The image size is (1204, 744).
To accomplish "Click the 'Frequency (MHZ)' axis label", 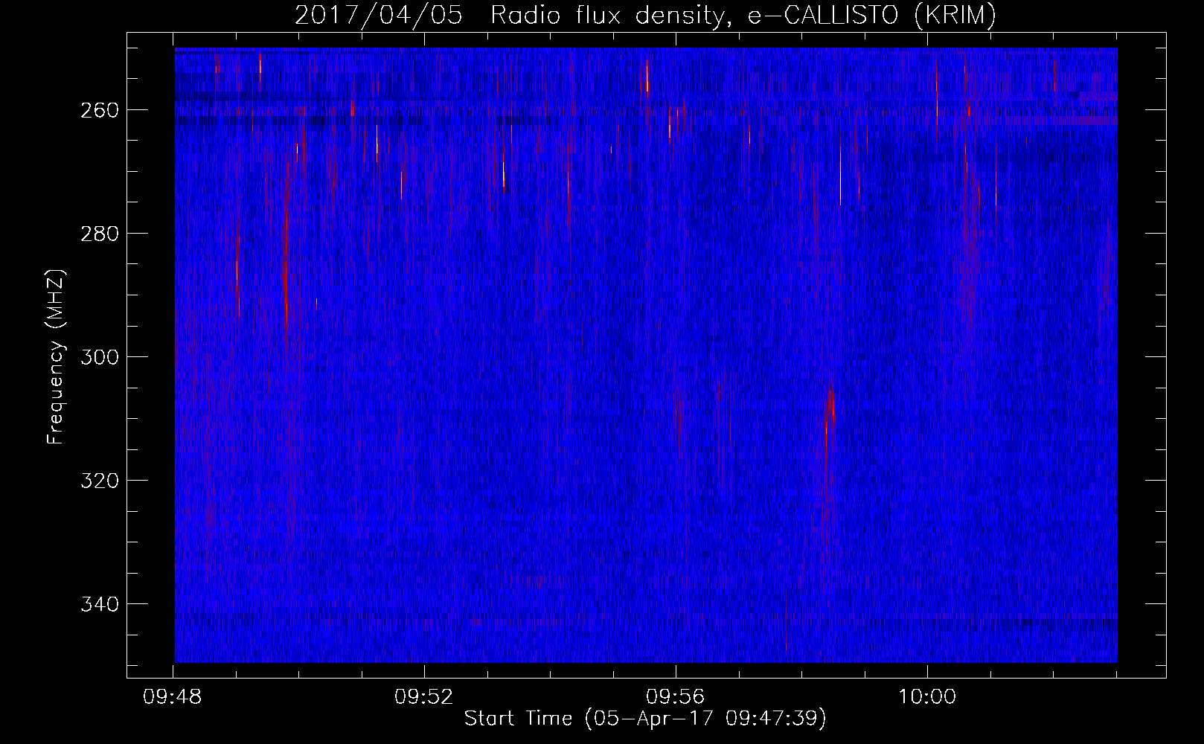I will 57,356.
